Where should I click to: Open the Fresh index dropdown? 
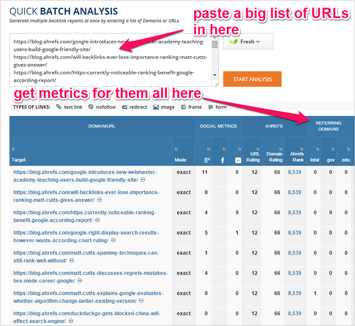point(248,42)
